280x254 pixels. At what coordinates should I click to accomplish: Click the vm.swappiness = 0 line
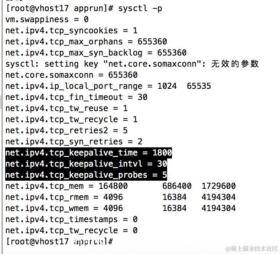(47, 19)
